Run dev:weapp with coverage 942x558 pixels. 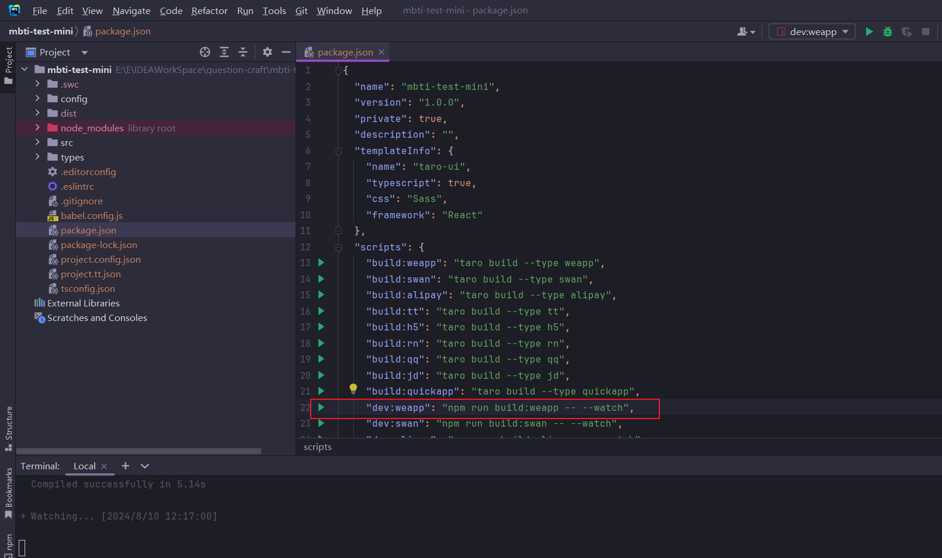click(906, 32)
